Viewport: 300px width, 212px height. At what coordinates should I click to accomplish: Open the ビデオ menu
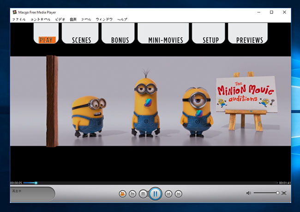pos(60,19)
